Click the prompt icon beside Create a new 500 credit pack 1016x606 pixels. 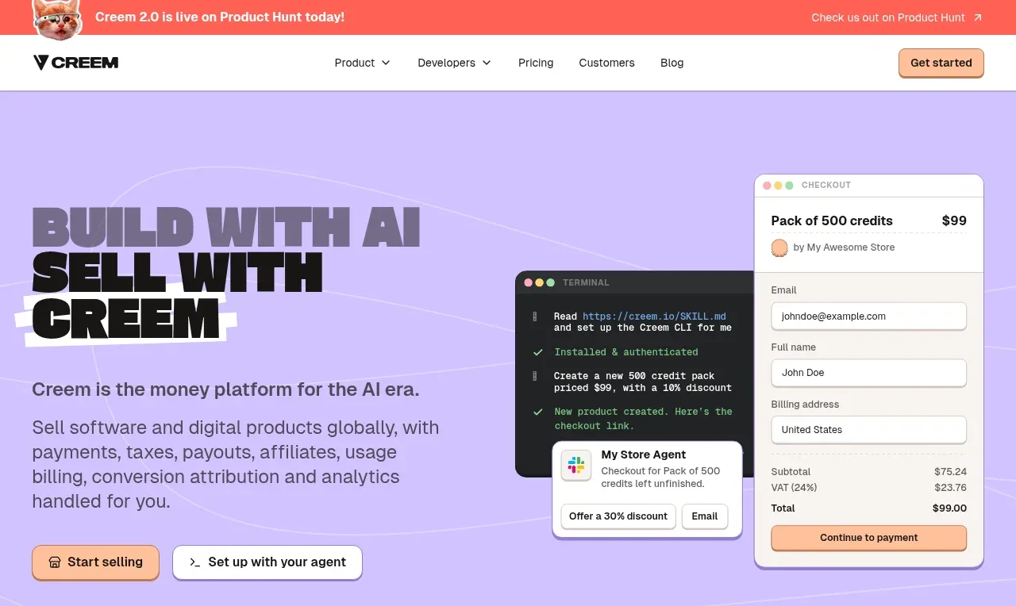(x=536, y=376)
